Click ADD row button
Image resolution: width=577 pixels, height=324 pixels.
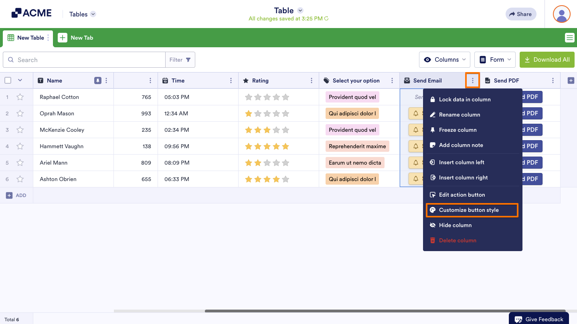(16, 195)
